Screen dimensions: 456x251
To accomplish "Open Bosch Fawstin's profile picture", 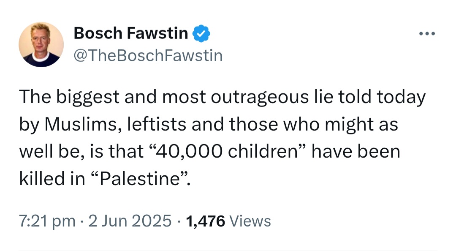I will (41, 44).
